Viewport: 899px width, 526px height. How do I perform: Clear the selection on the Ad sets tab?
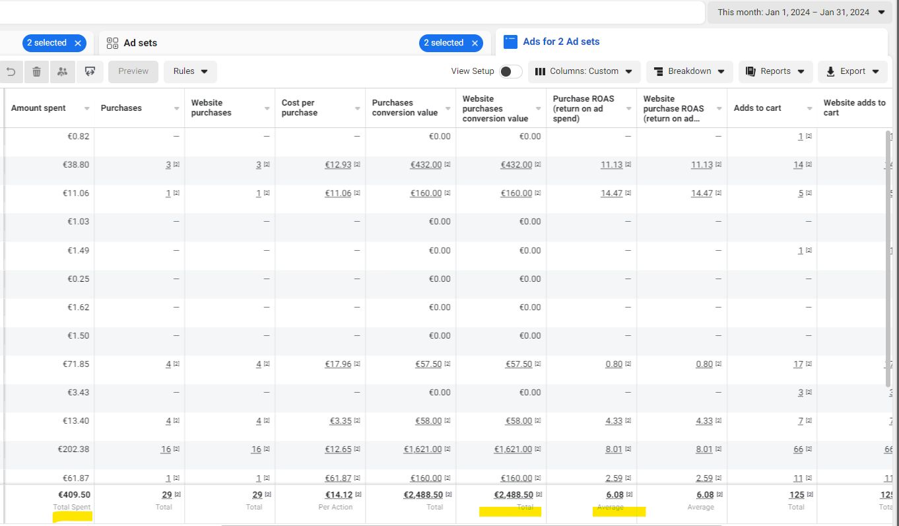(475, 43)
